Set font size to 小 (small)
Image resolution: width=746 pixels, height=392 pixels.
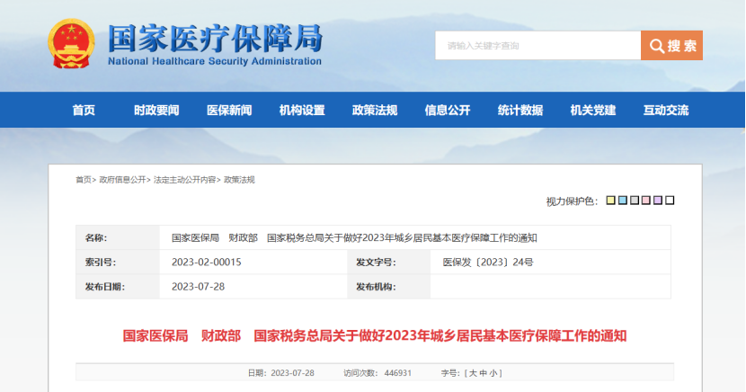(494, 373)
